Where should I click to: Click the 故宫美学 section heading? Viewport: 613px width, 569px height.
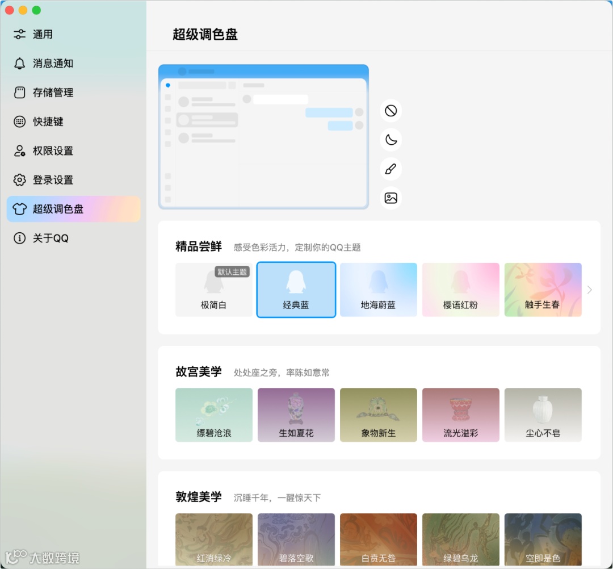pyautogui.click(x=199, y=372)
